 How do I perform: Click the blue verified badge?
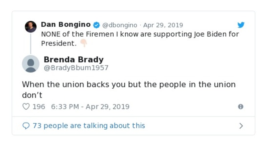(x=96, y=25)
